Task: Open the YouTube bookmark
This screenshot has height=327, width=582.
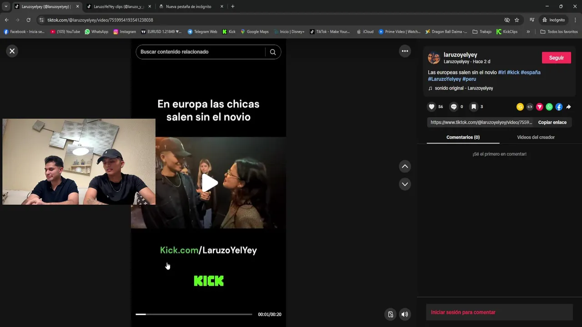Action: 65,32
